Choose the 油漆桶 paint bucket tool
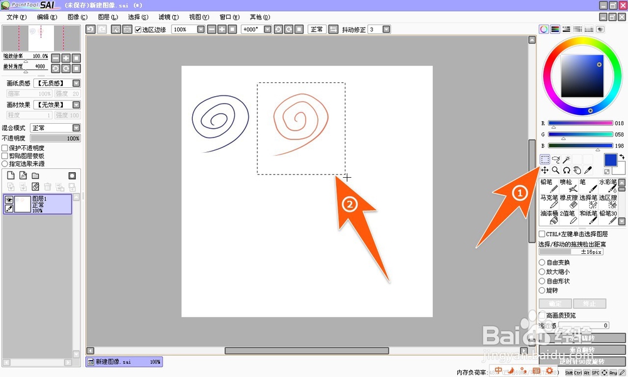 tap(549, 217)
